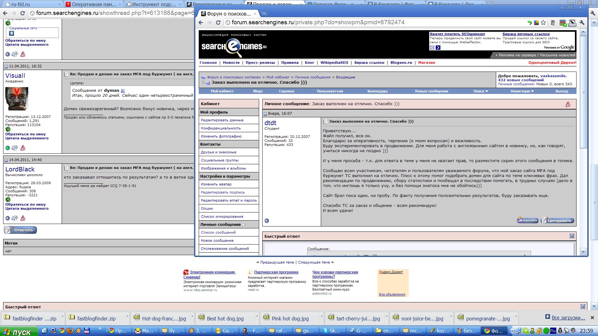Collapse Личные сообщения sidebar section
This screenshot has width=598, height=336.
pyautogui.click(x=244, y=225)
